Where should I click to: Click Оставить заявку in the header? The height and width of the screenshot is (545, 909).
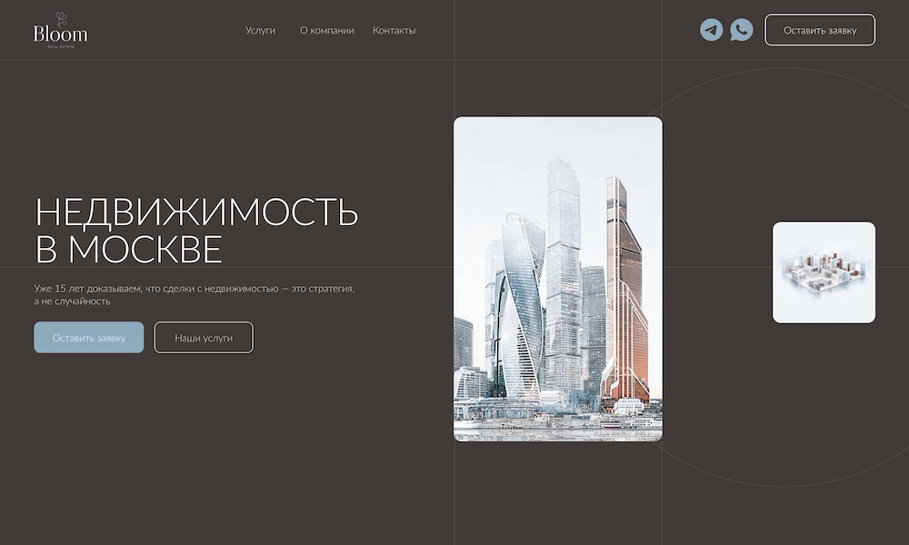[x=820, y=30]
